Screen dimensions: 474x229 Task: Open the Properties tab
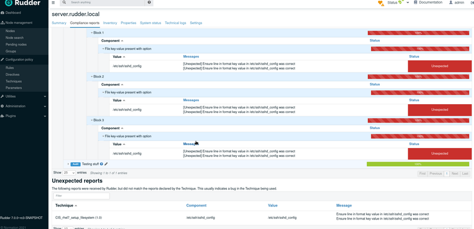click(x=129, y=23)
